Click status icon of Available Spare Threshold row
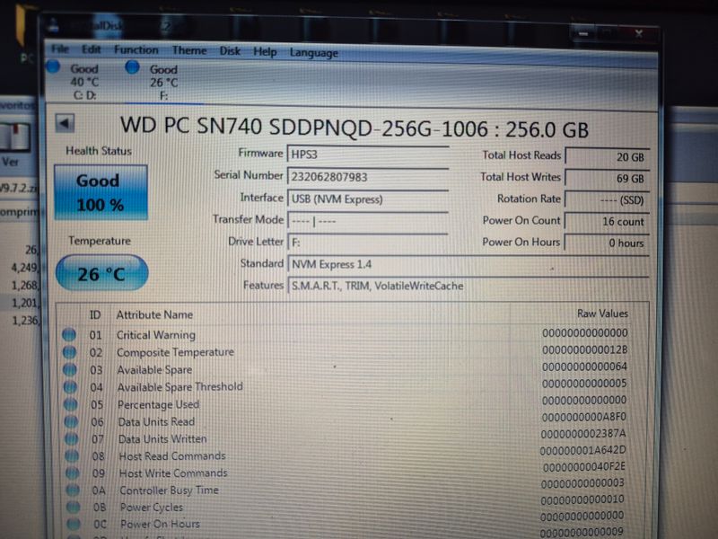718x539 pixels. pyautogui.click(x=71, y=387)
